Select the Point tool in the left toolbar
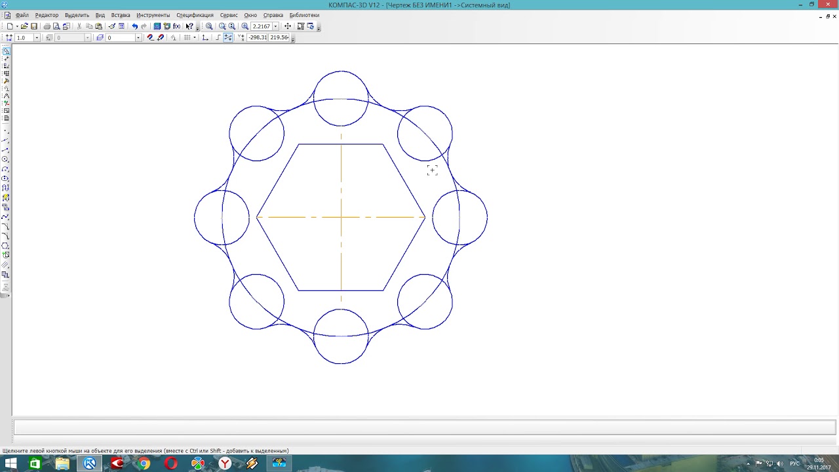Screen dimensions: 839x472 click(x=6, y=130)
